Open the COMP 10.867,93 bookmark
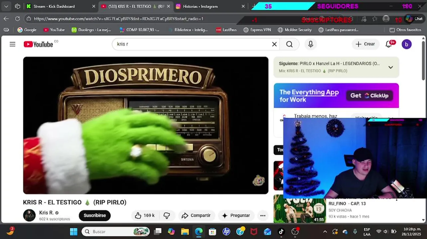The width and height of the screenshot is (427, 239). (x=139, y=30)
